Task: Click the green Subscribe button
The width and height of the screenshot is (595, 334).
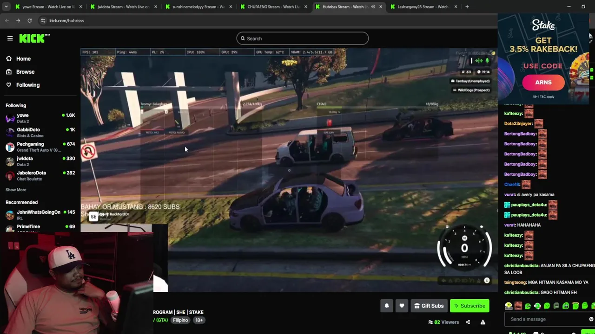Action: point(469,306)
